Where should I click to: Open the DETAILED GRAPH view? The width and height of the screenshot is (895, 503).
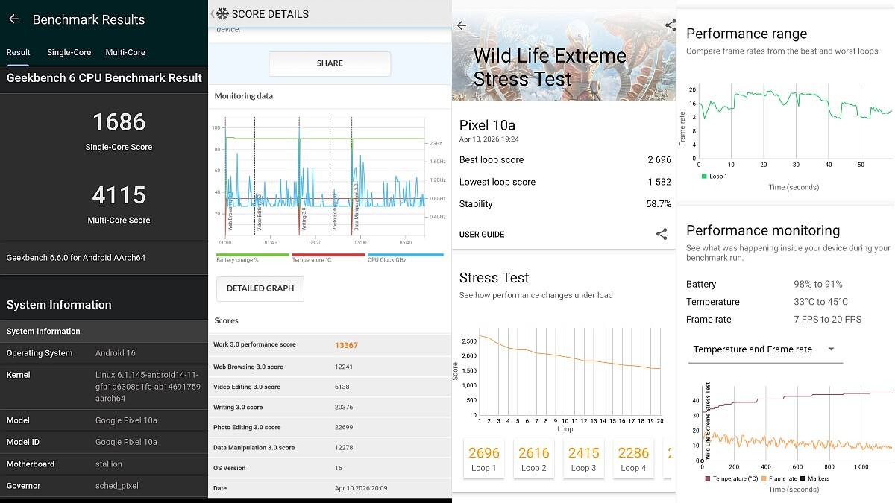(260, 288)
